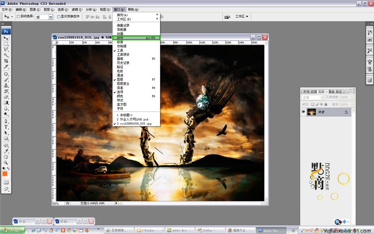Viewport: 374px width, 234px height.
Task: Select the Pen tool
Action: tap(6, 121)
